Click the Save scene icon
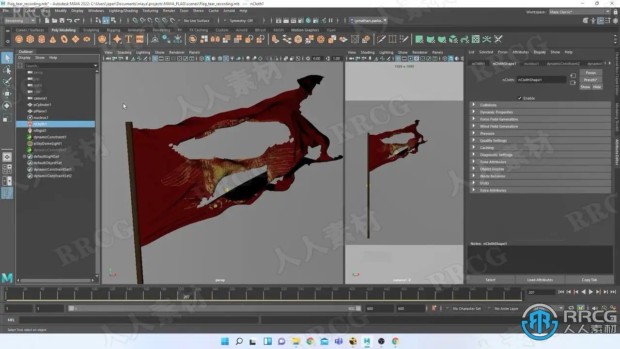The height and width of the screenshot is (349, 620). pos(62,21)
